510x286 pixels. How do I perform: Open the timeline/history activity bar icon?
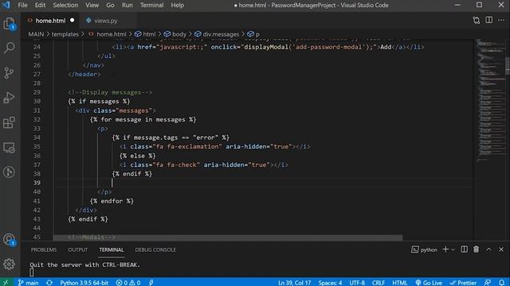pyautogui.click(x=9, y=172)
